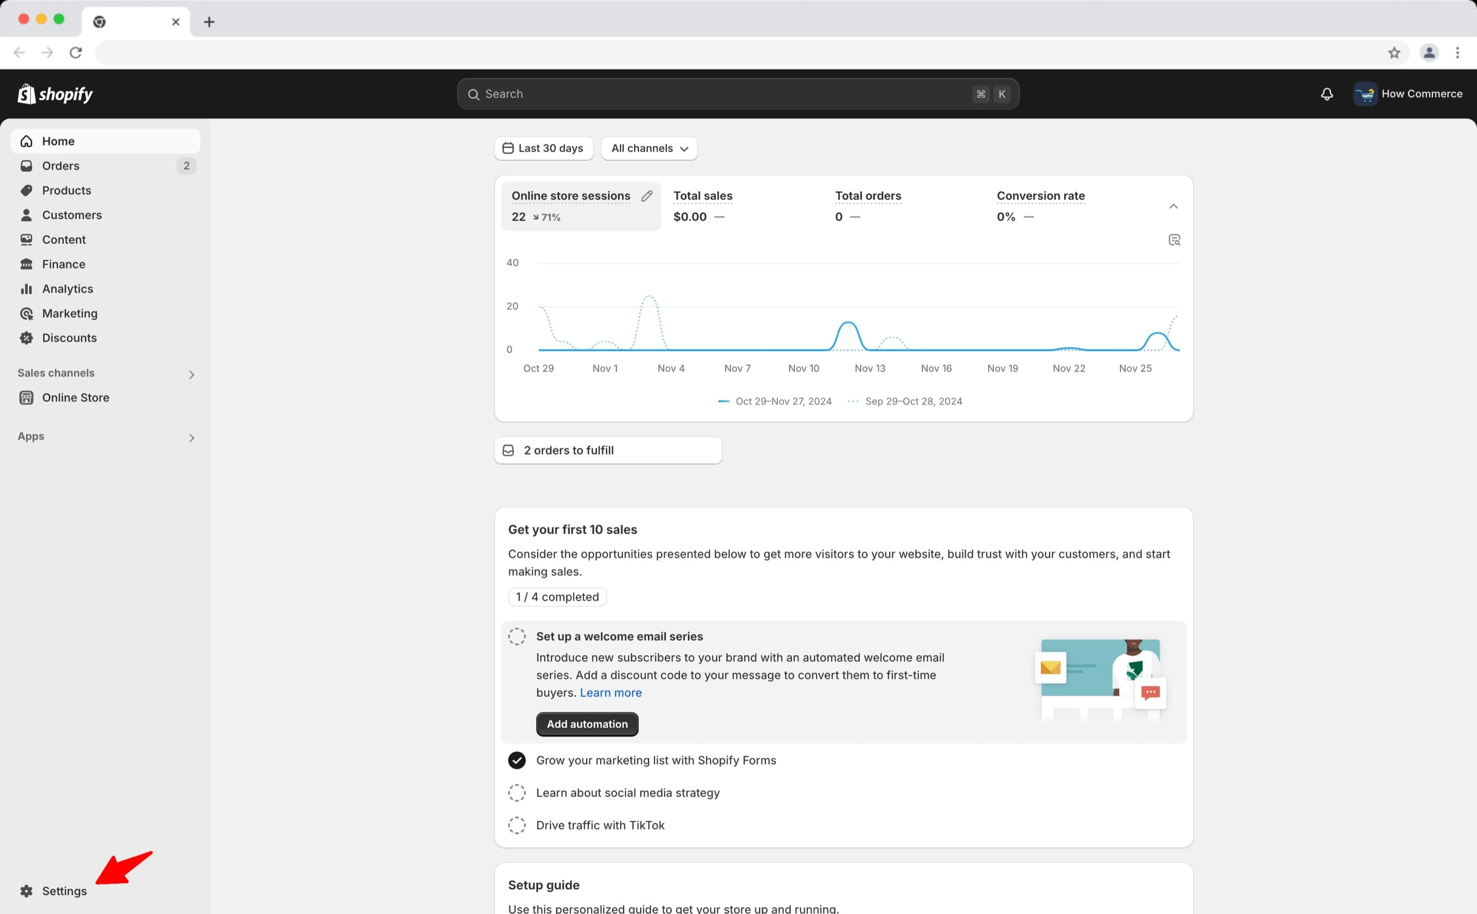Open the Discounts badge icon
Image resolution: width=1477 pixels, height=914 pixels.
click(x=27, y=338)
